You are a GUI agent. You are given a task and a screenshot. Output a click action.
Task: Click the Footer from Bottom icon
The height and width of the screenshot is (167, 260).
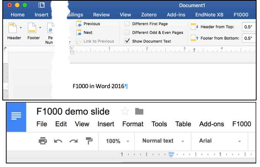[194, 38]
